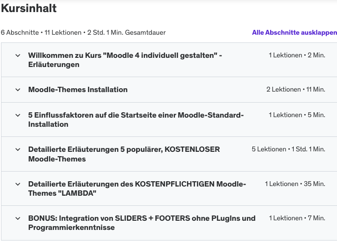Click 'Alle Abschnitte ausklappen' link
This screenshot has width=337, height=241.
[x=294, y=33]
